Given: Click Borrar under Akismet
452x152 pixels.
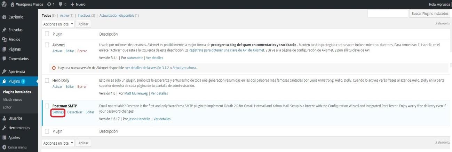Looking at the screenshot, I should click(x=82, y=51).
